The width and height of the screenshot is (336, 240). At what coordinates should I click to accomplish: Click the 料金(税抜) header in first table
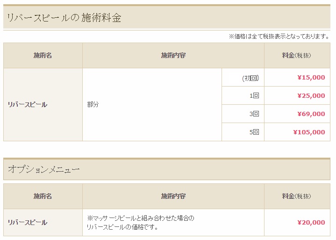[x=297, y=56]
